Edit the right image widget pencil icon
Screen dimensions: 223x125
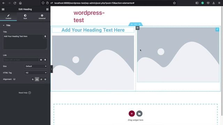[217, 30]
